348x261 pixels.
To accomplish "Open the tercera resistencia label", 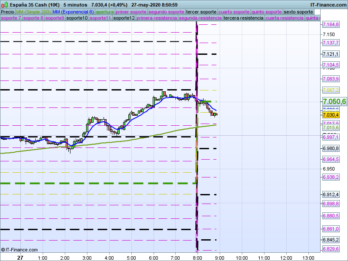I will [243, 18].
